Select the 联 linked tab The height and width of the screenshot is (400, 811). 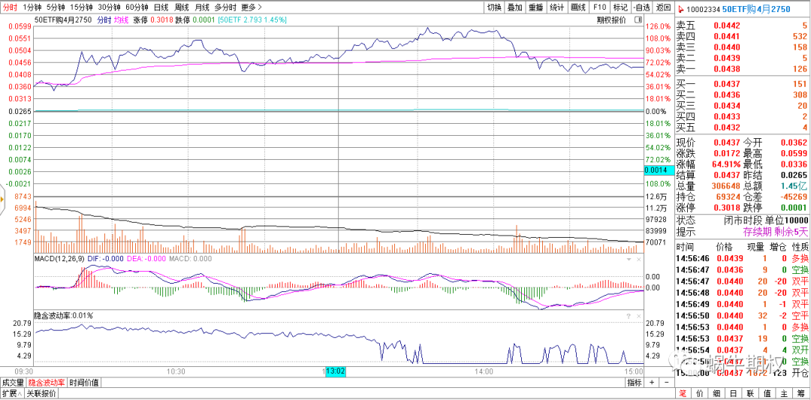(x=752, y=394)
